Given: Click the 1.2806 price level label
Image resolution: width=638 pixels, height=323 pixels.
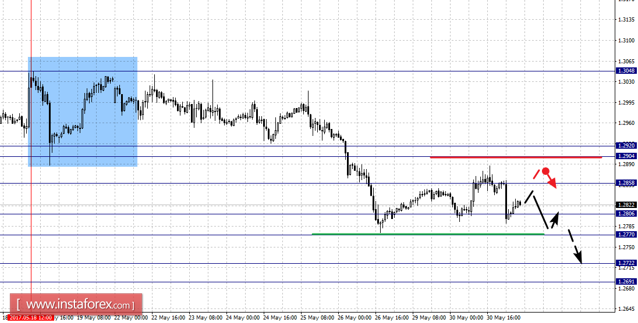Looking at the screenshot, I should click(626, 213).
